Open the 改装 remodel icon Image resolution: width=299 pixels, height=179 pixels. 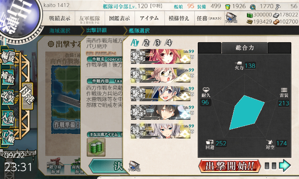[8, 97]
